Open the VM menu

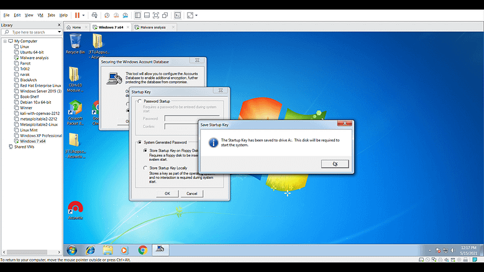(x=40, y=15)
